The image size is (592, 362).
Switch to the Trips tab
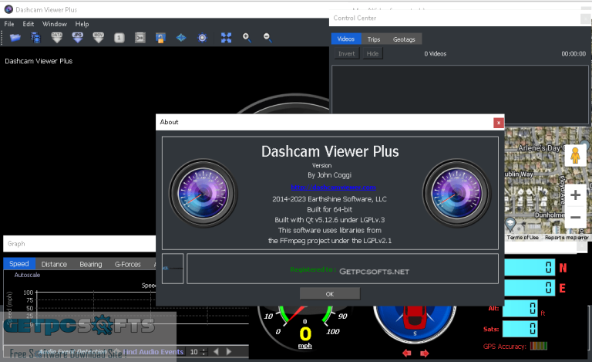point(374,39)
